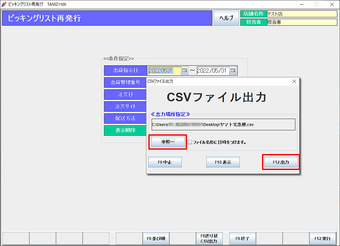Click the end date field 2022/05/31

click(x=213, y=71)
